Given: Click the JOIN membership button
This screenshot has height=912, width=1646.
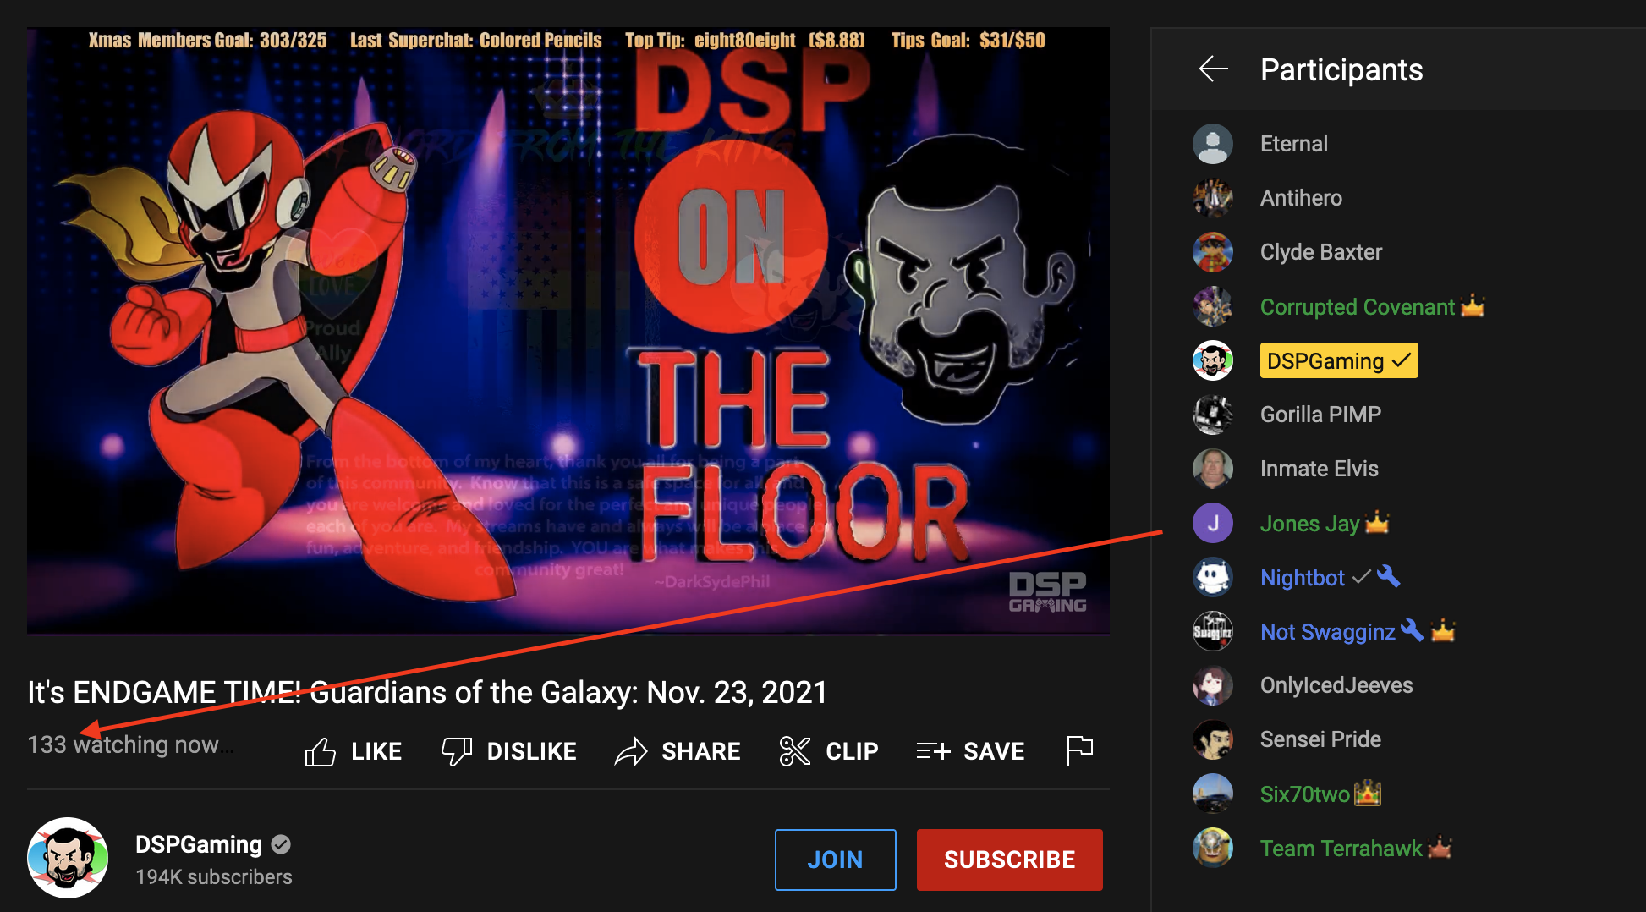Looking at the screenshot, I should click(x=836, y=860).
